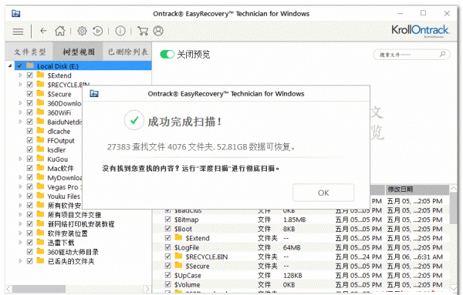Uncheck the $Volume file checkbox

[168, 284]
